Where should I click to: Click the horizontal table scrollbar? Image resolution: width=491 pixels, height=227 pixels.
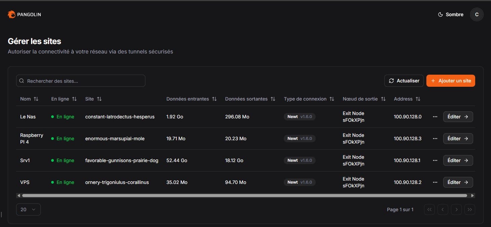pos(244,195)
